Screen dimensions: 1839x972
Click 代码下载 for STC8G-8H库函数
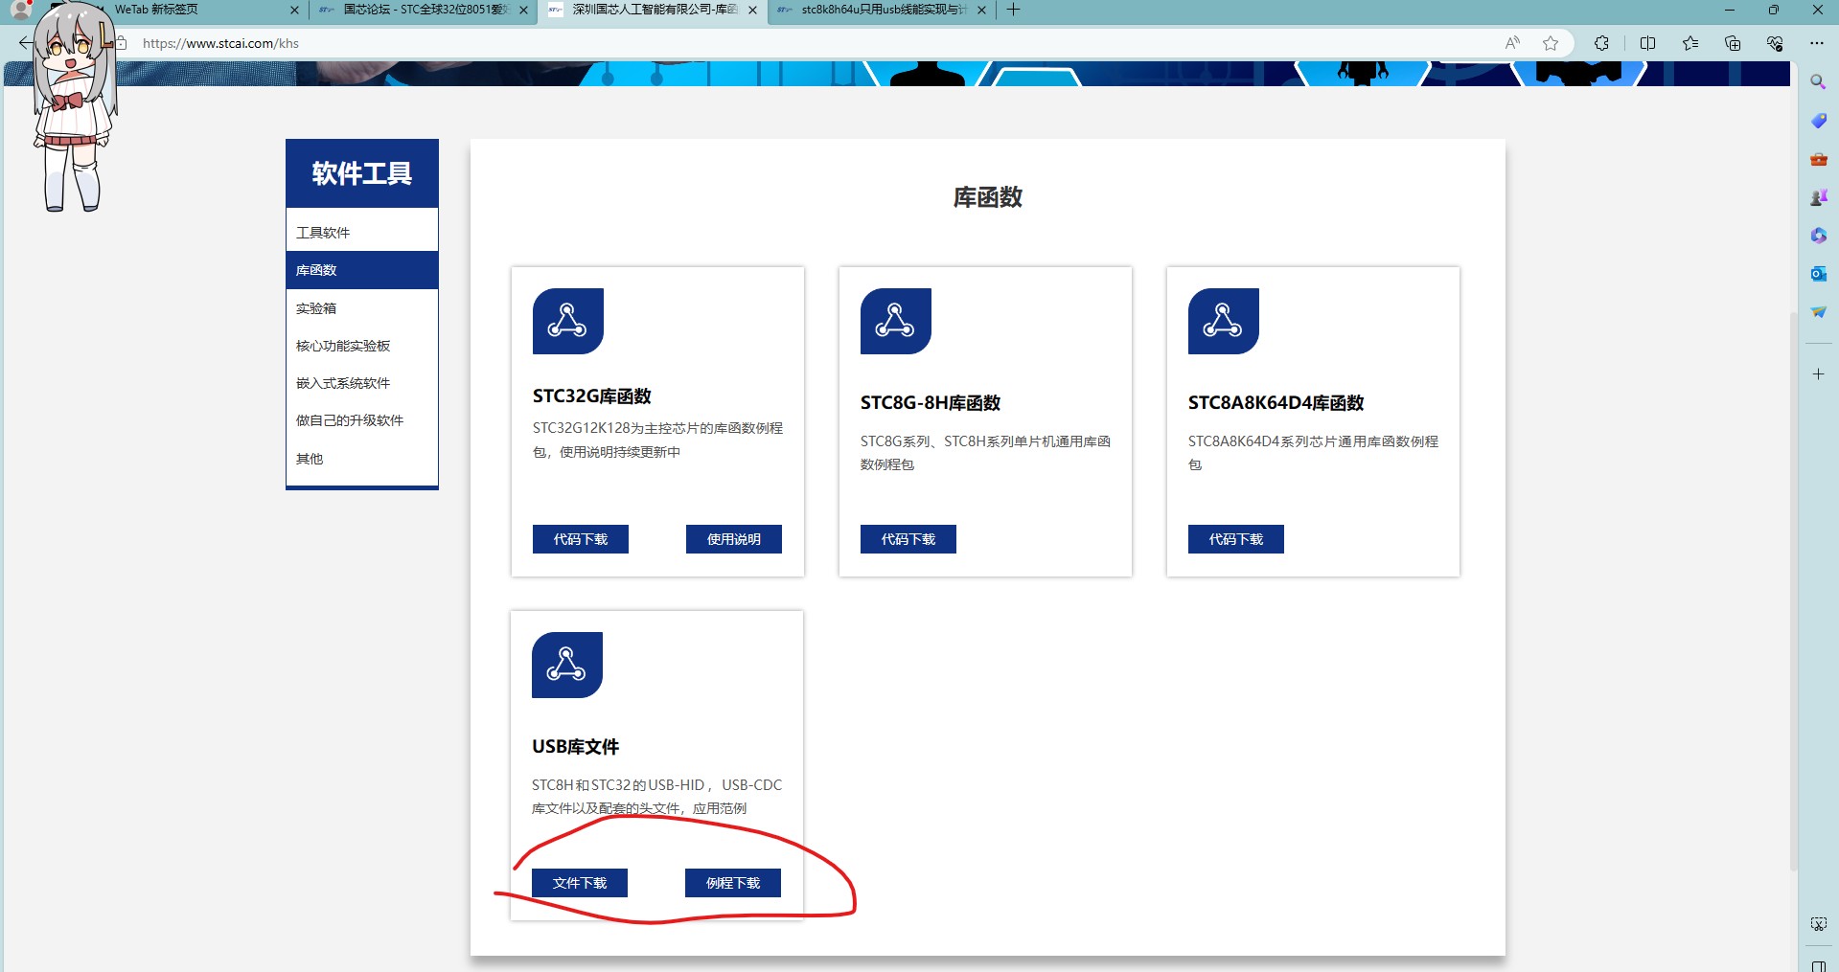908,539
